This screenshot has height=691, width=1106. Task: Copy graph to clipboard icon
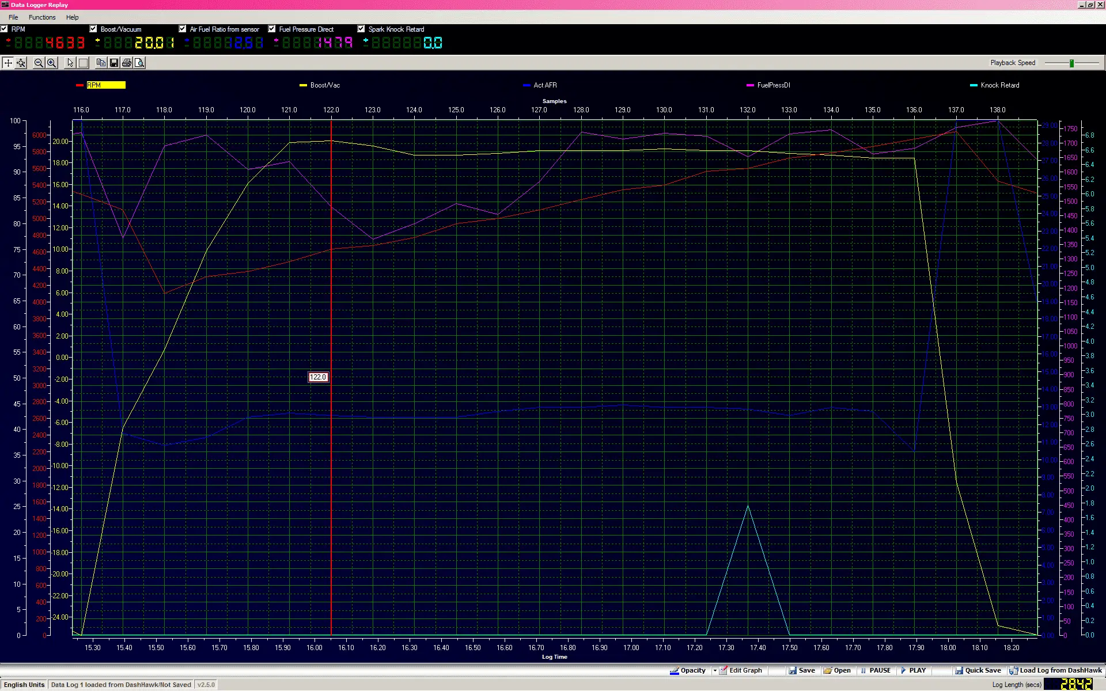point(101,63)
